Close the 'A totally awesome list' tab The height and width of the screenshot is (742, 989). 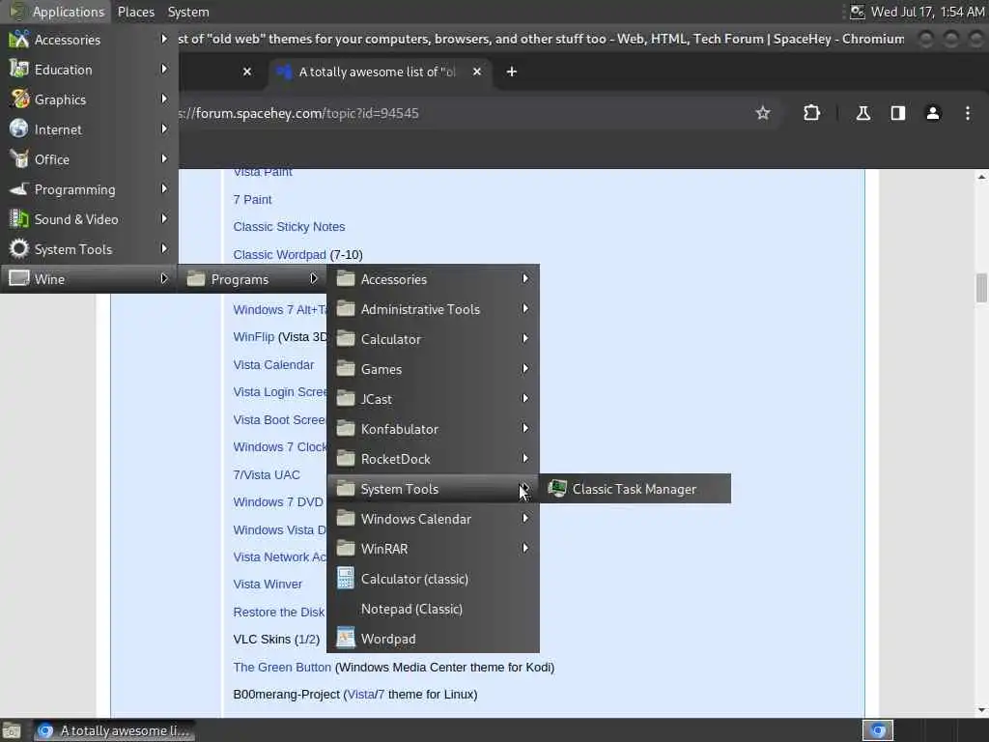point(477,71)
